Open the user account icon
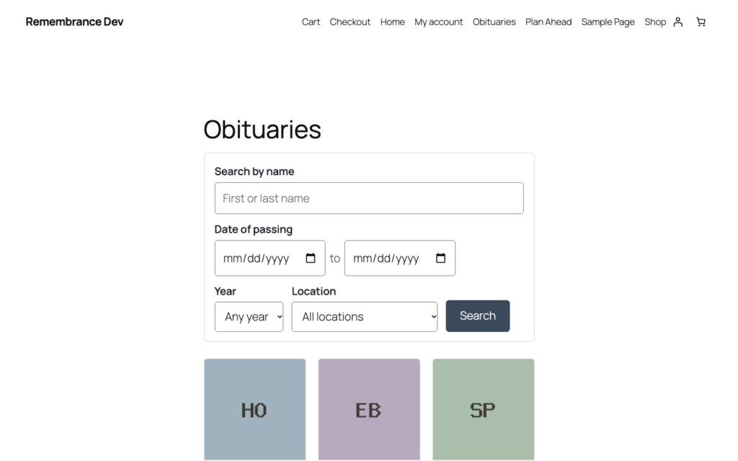The height and width of the screenshot is (461, 738). 677,22
